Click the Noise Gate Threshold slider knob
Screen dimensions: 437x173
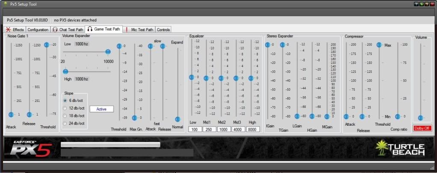[x=47, y=45]
